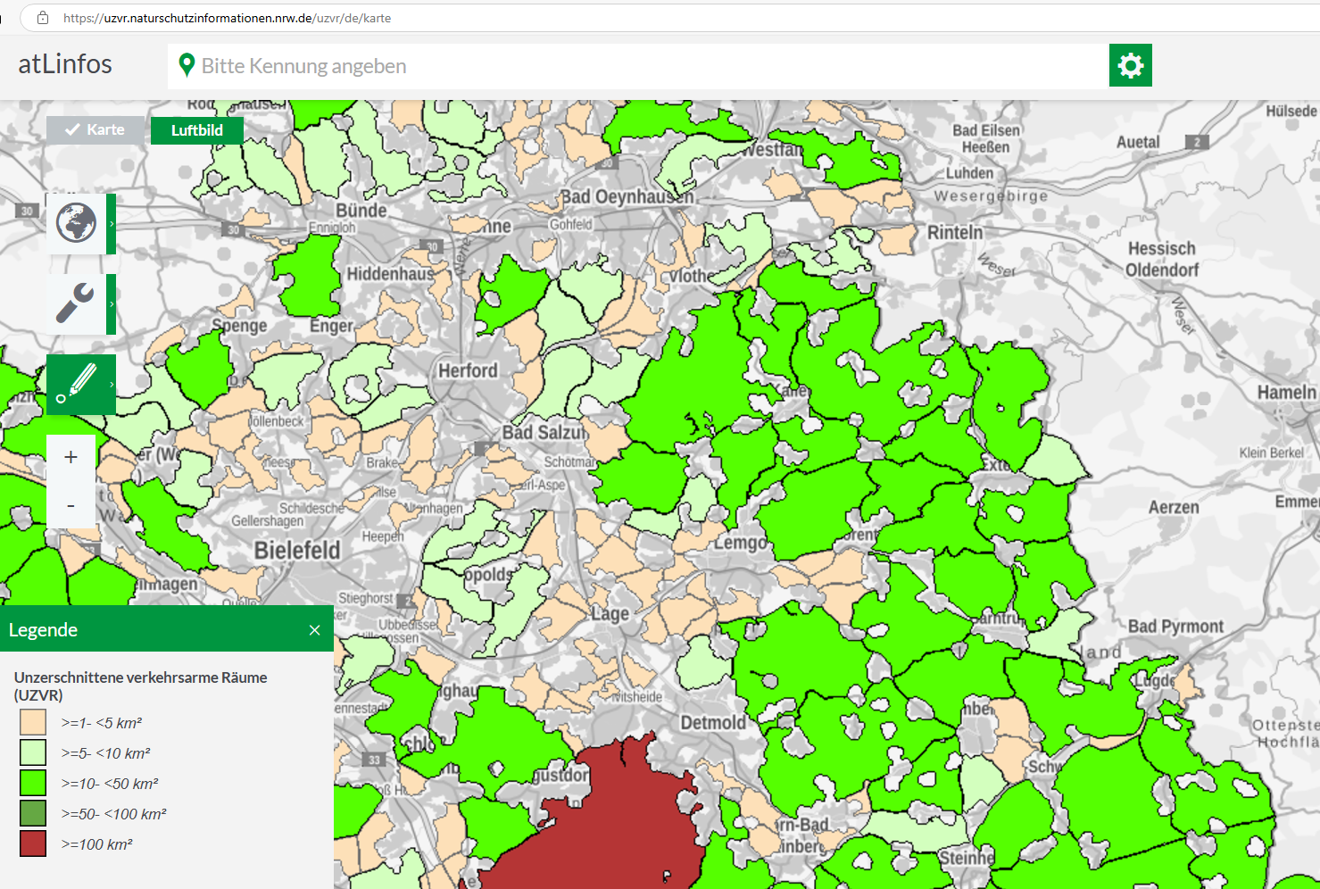Zoom in with the plus button
Viewport: 1320px width, 889px height.
pyautogui.click(x=71, y=457)
